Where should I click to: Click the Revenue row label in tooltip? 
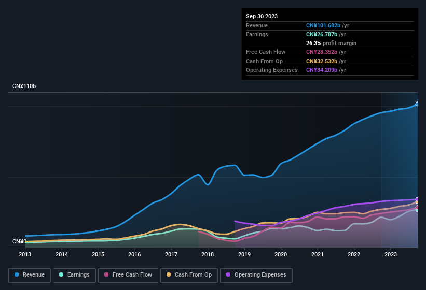pyautogui.click(x=257, y=25)
